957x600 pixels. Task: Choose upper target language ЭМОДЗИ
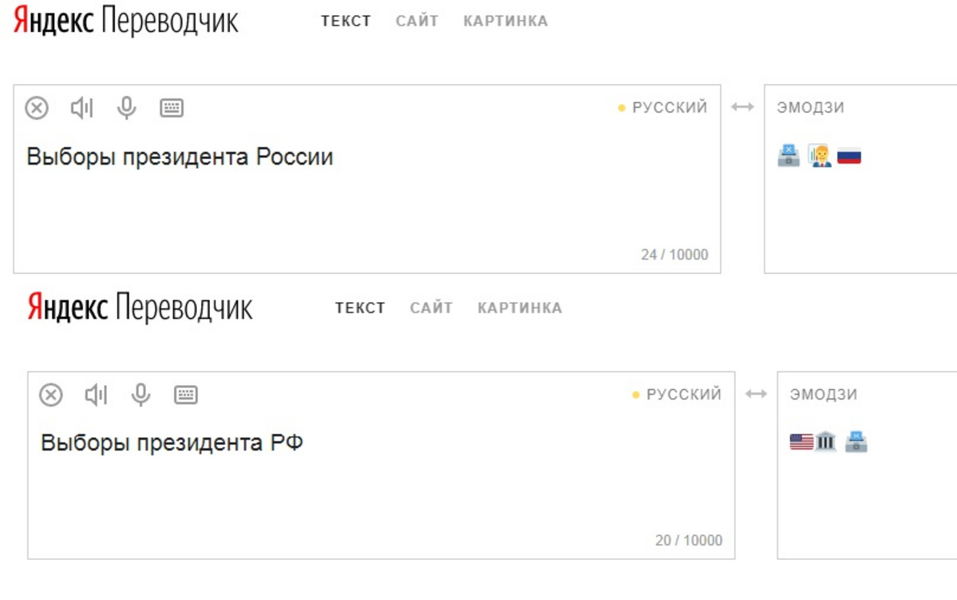(810, 108)
